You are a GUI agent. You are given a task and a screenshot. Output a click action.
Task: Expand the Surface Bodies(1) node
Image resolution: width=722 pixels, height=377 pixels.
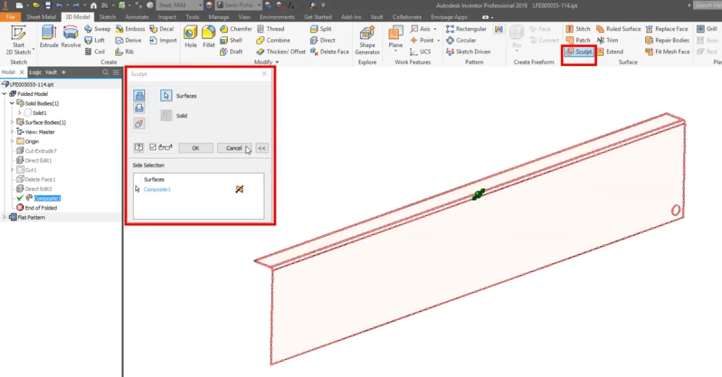click(12, 123)
